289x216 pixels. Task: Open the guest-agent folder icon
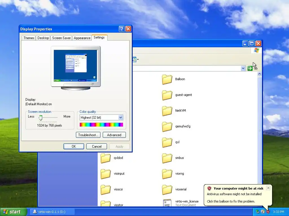tap(167, 95)
